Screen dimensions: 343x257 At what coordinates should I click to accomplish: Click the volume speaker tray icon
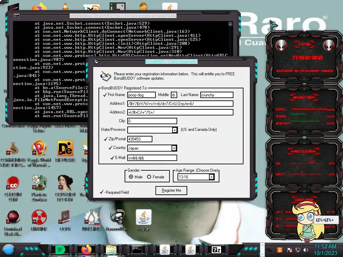[306, 250]
